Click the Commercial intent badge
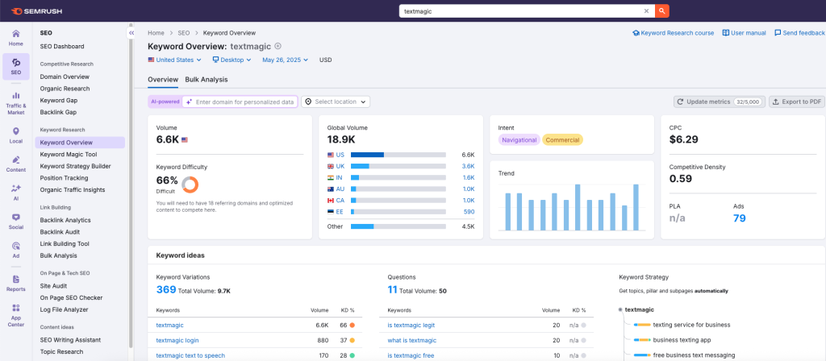The height and width of the screenshot is (361, 826). (562, 140)
